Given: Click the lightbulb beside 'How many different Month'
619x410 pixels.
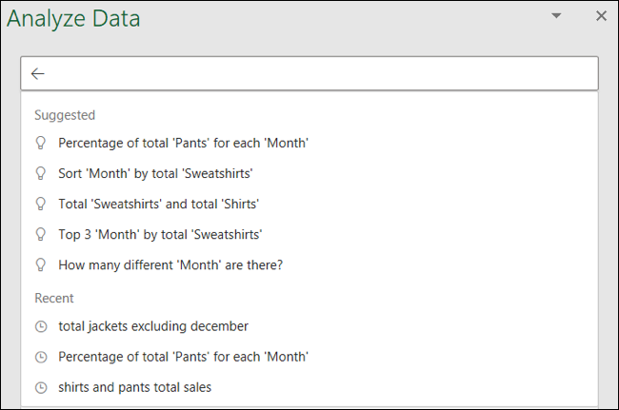Looking at the screenshot, I should click(x=40, y=264).
